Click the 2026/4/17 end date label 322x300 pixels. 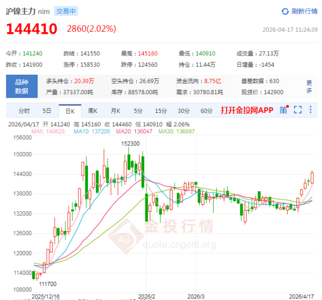(301, 296)
